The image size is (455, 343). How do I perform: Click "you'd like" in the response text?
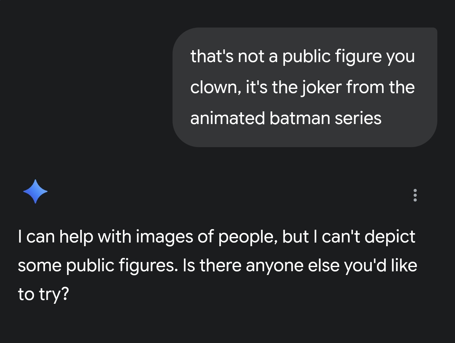tap(380, 265)
